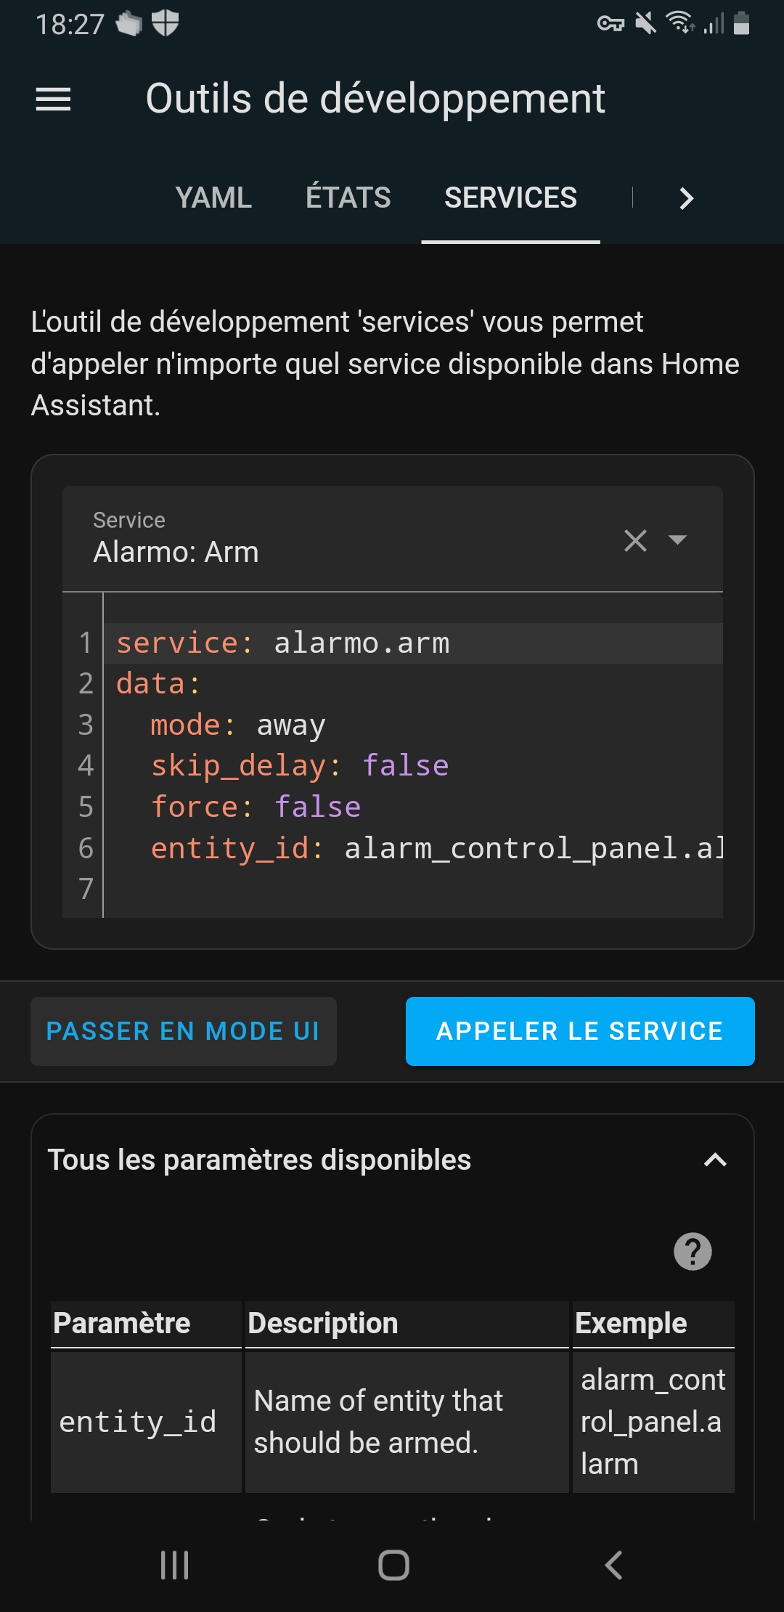Switch to the YAML tab
This screenshot has width=784, height=1612.
click(x=213, y=198)
